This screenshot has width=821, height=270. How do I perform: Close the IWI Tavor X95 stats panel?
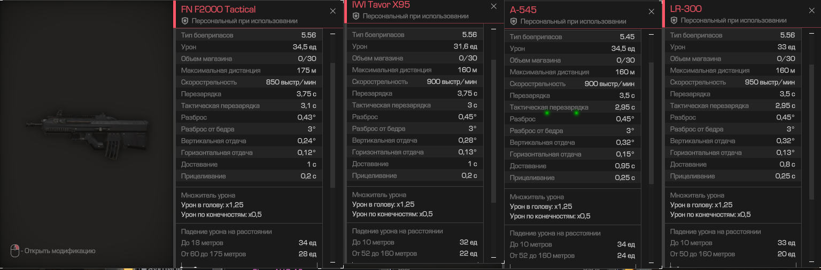click(x=493, y=6)
